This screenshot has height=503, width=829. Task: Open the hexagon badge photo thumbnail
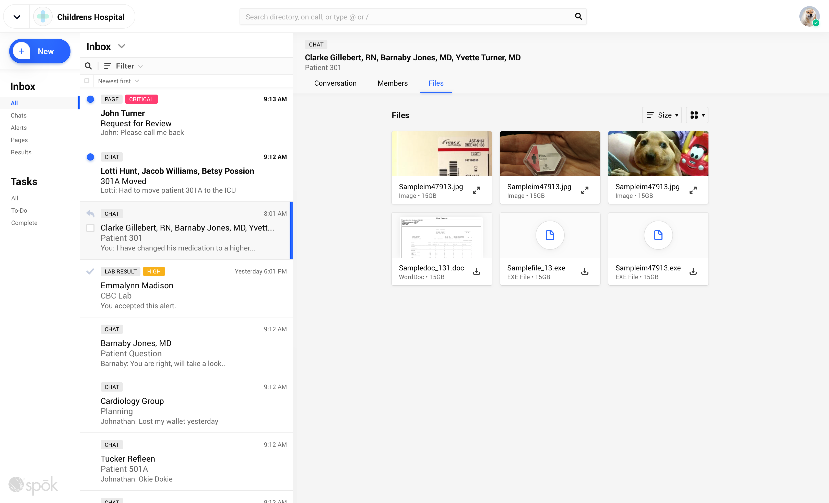[x=550, y=154]
